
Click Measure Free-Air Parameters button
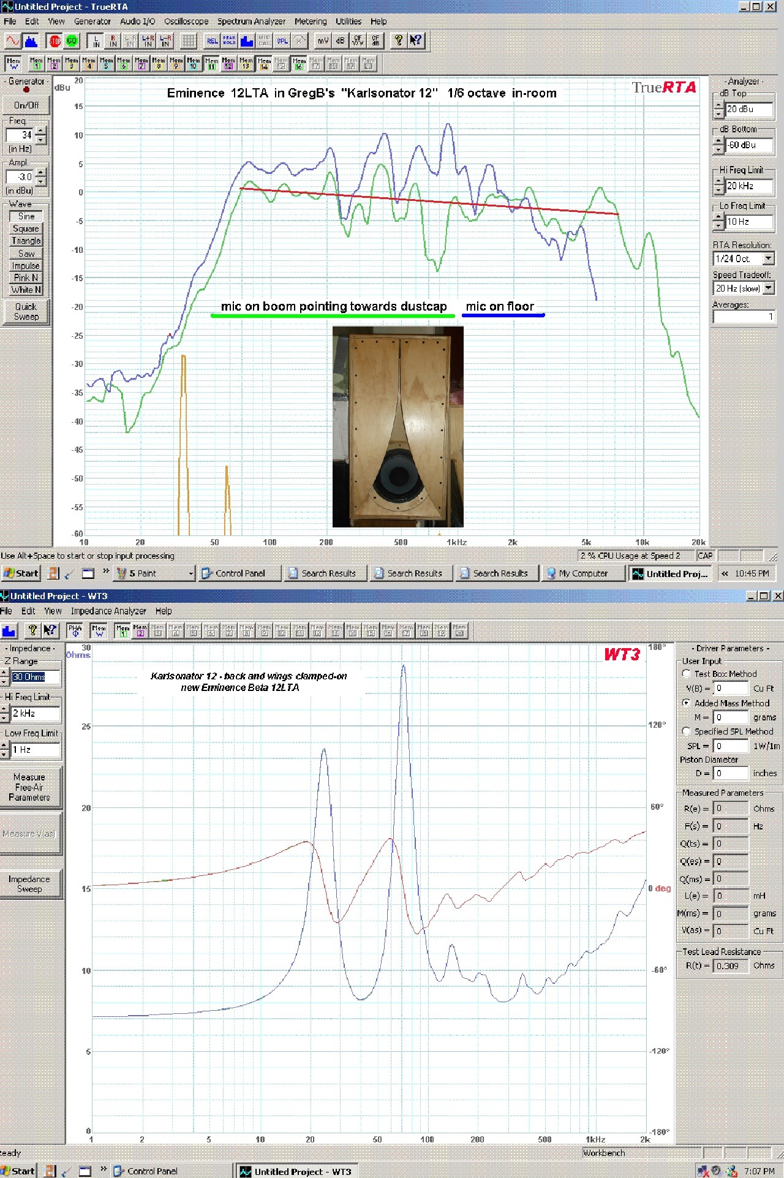pyautogui.click(x=29, y=787)
